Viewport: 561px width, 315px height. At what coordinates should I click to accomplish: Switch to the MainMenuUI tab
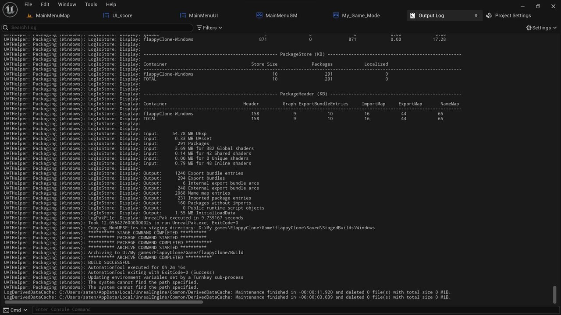click(203, 15)
